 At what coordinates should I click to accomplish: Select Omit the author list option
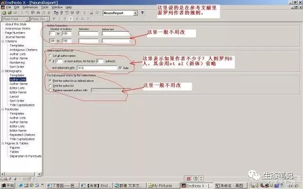pos(50,86)
